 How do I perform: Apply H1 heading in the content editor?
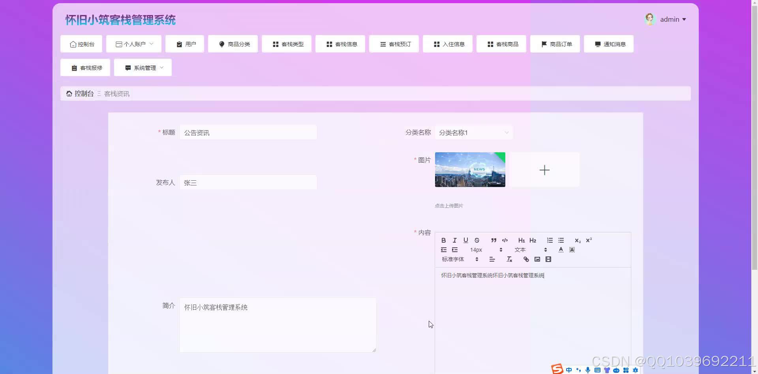coord(521,240)
